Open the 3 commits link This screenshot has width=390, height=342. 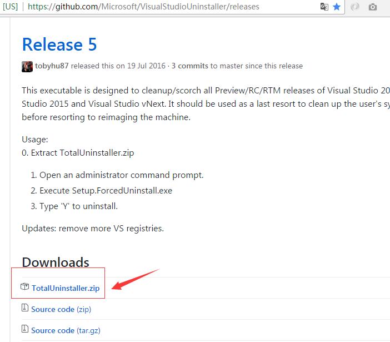[x=190, y=66]
